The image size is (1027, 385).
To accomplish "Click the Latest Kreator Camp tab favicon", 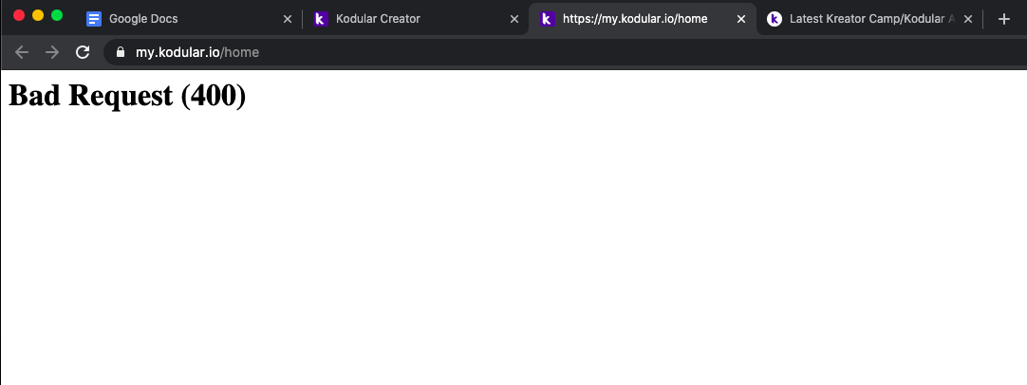I will pyautogui.click(x=775, y=19).
